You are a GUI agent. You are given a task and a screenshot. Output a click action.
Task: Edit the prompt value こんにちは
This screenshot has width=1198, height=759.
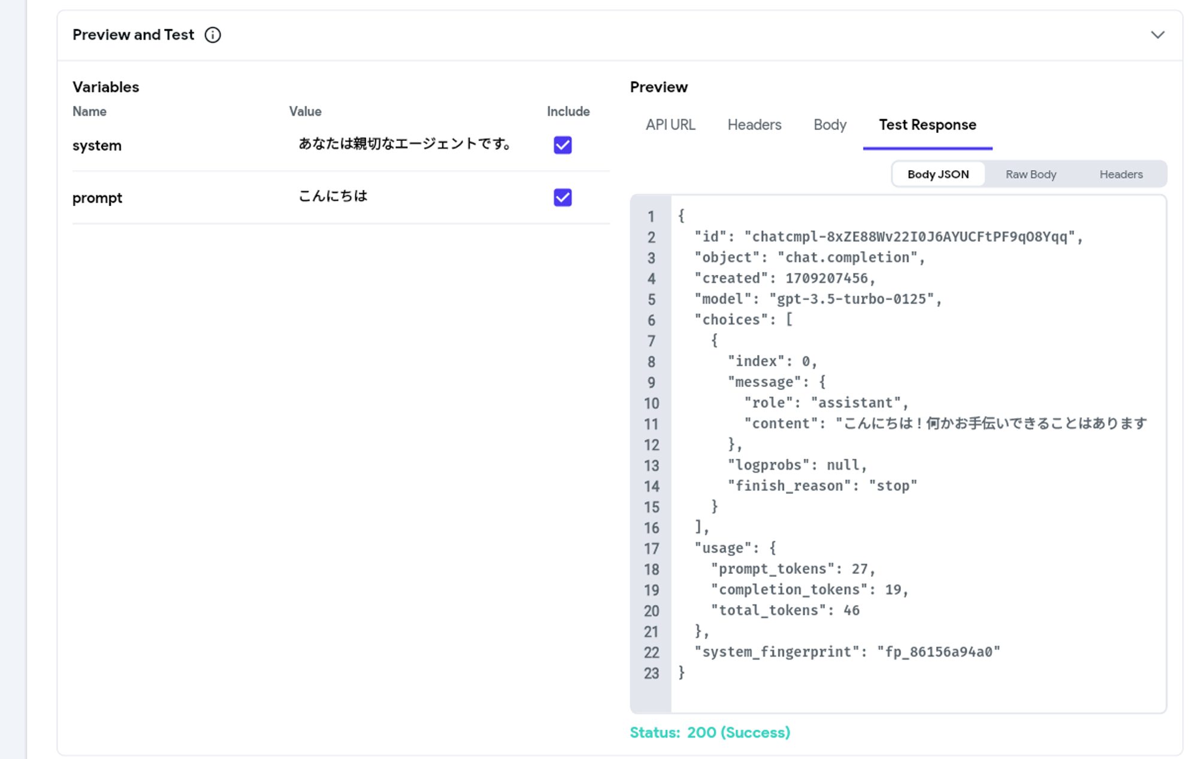point(334,196)
